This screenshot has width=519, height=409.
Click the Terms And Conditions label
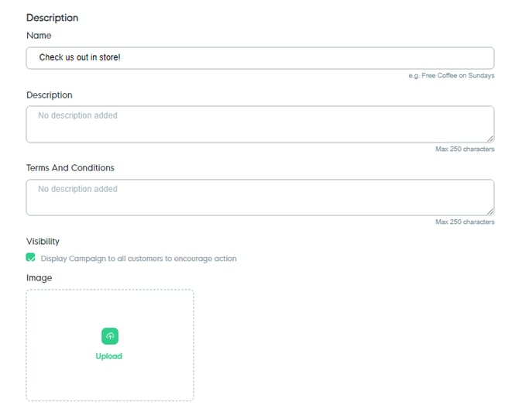(x=70, y=168)
